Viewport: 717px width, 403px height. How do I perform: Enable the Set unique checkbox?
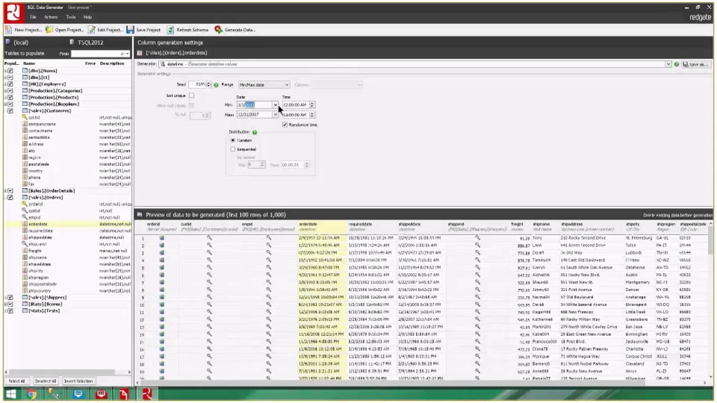click(190, 95)
